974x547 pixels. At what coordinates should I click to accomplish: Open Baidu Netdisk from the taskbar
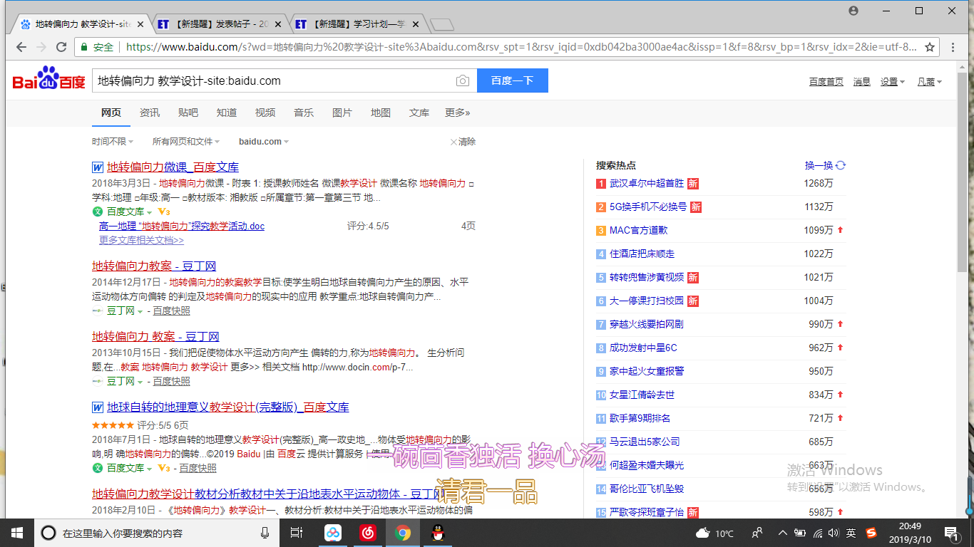[x=334, y=533]
